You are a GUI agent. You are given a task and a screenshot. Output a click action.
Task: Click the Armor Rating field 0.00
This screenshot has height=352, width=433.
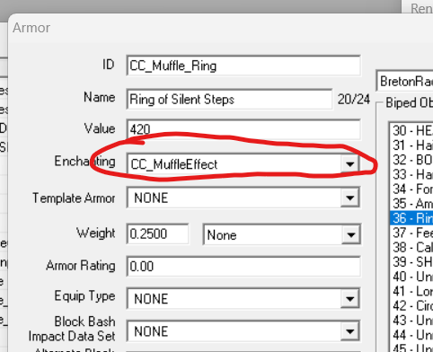243,266
